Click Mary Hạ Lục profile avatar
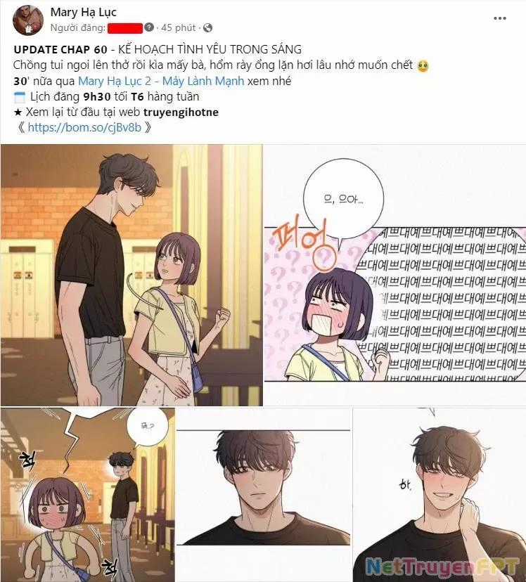Image resolution: width=526 pixels, height=582 pixels. [28, 20]
